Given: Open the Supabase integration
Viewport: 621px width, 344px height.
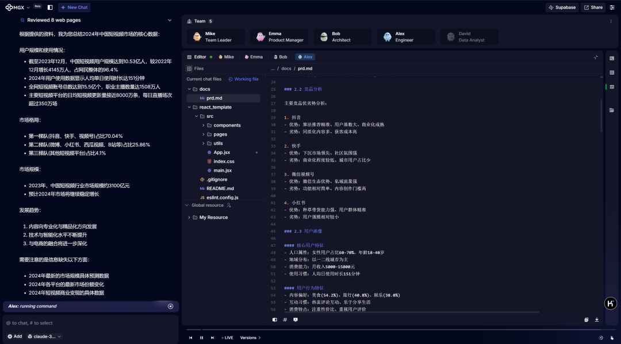Looking at the screenshot, I should pyautogui.click(x=562, y=7).
